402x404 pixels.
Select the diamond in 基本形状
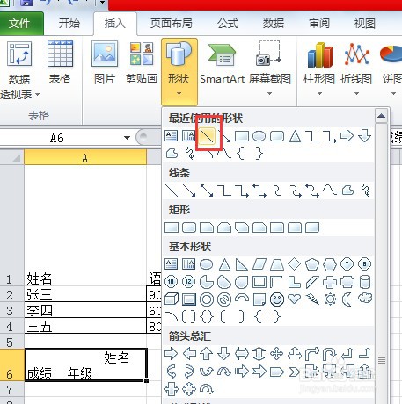[x=295, y=264]
